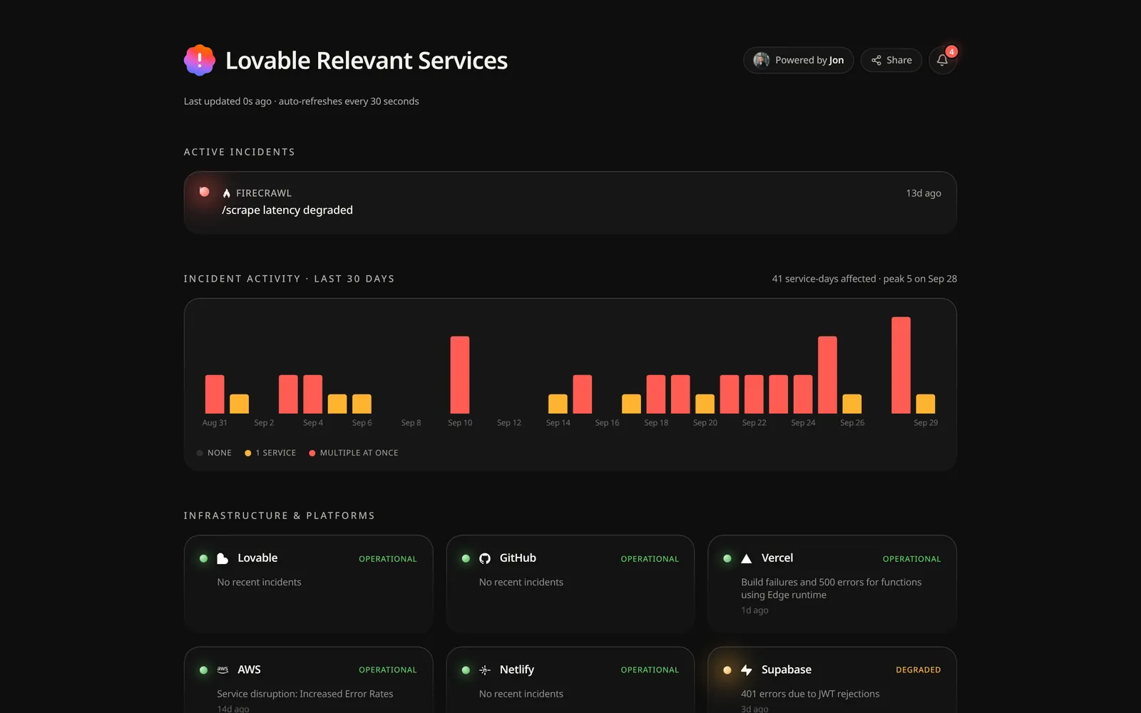The image size is (1141, 713).
Task: Open the Powered by Jon link
Action: coord(799,60)
